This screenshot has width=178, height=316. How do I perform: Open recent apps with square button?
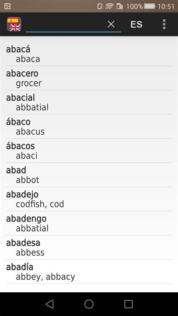coord(128,304)
